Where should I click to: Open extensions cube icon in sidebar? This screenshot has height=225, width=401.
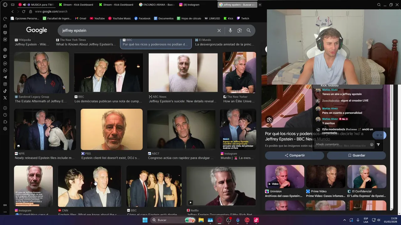[x=5, y=122]
